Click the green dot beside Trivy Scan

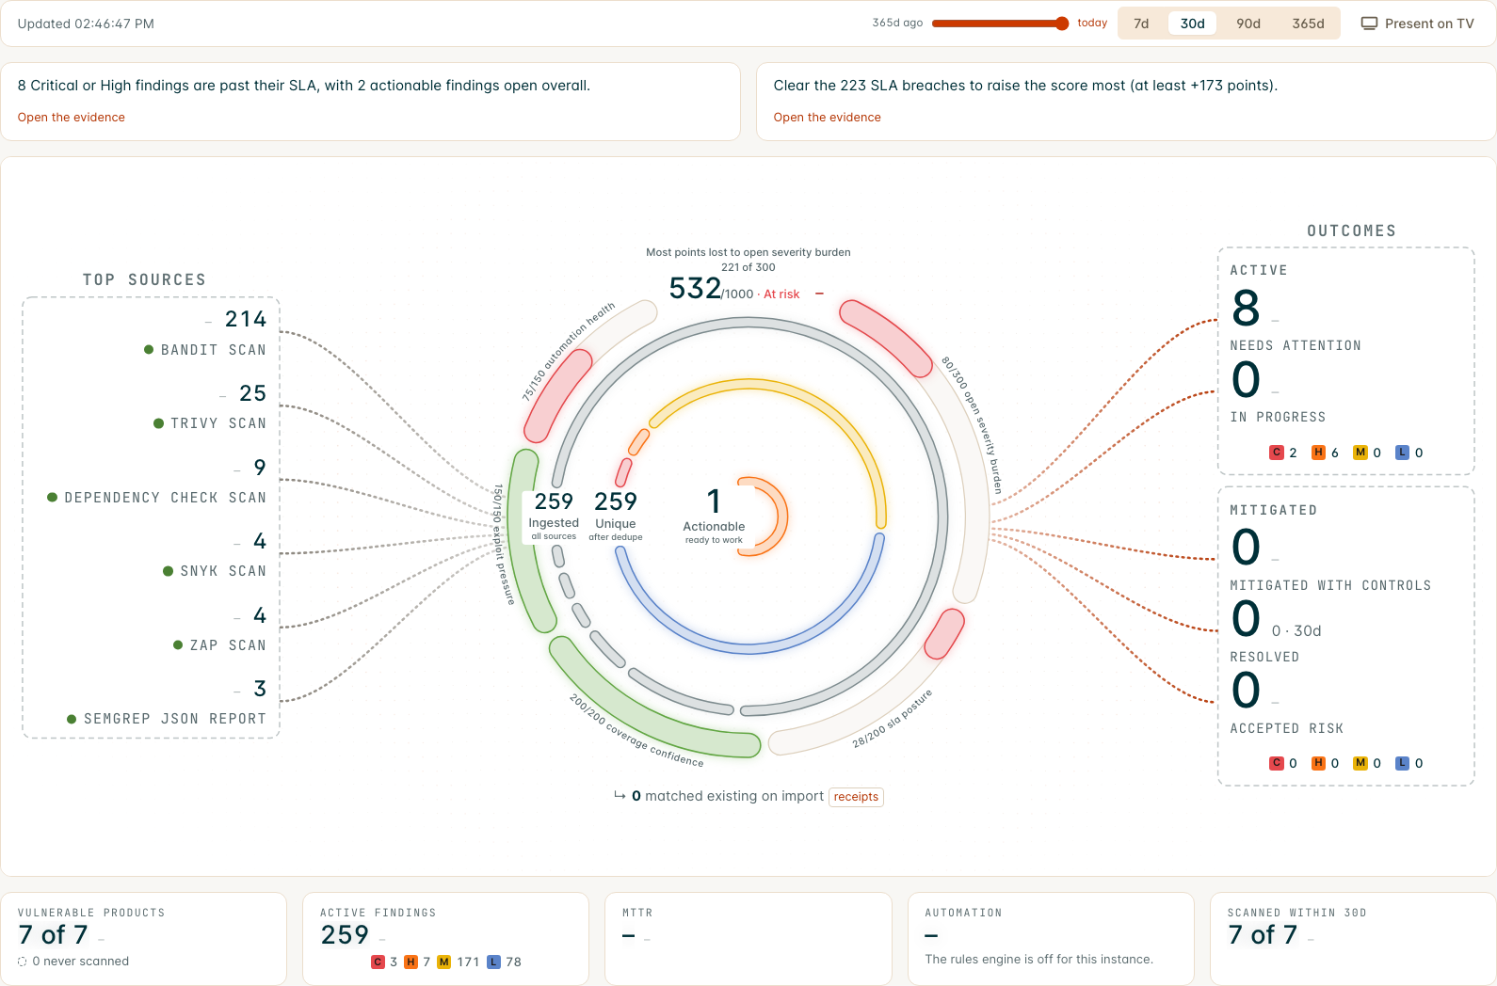tap(159, 423)
